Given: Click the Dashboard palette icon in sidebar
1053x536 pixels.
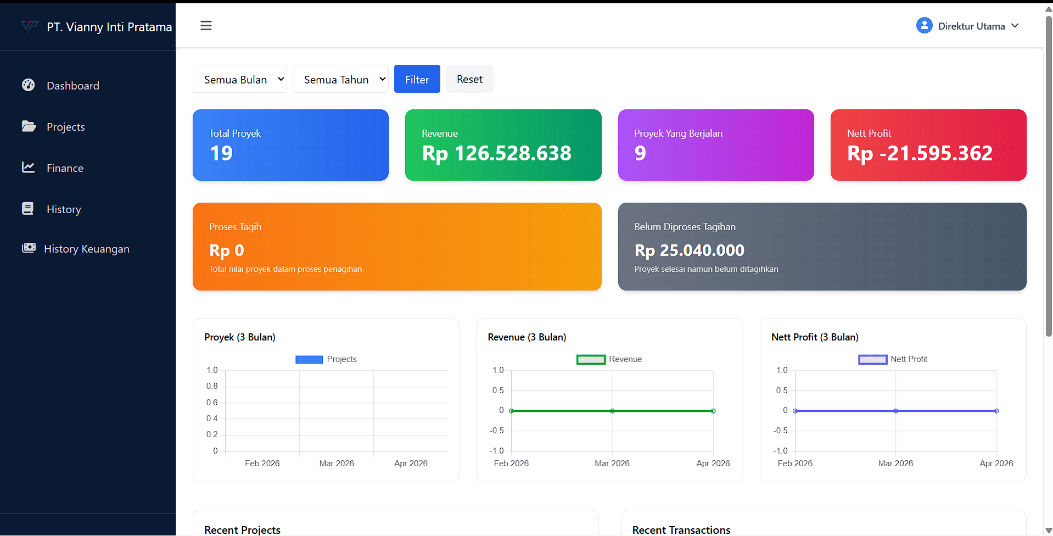Looking at the screenshot, I should (28, 85).
